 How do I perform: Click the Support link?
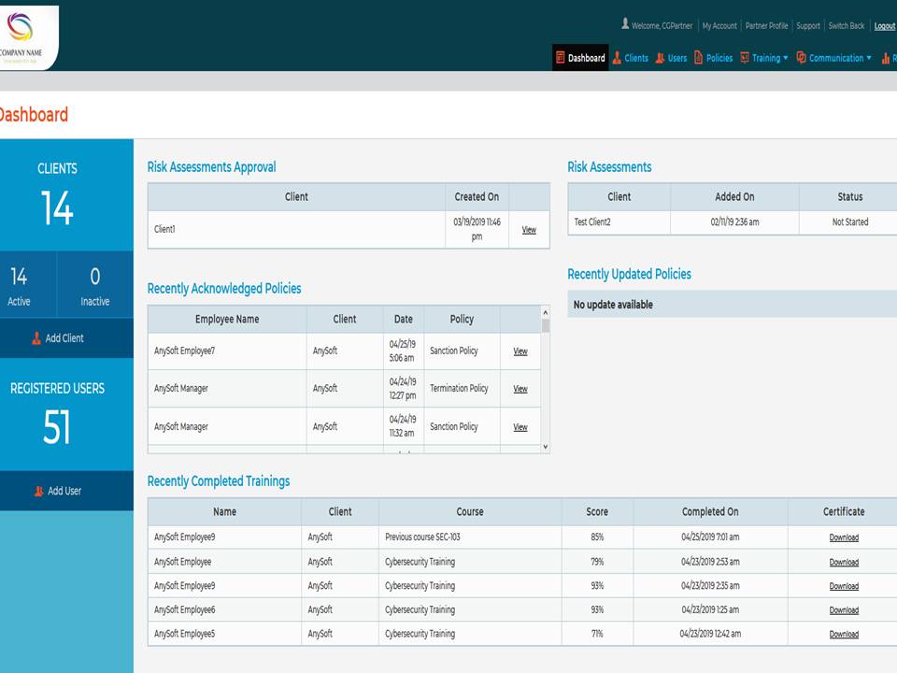(x=807, y=26)
